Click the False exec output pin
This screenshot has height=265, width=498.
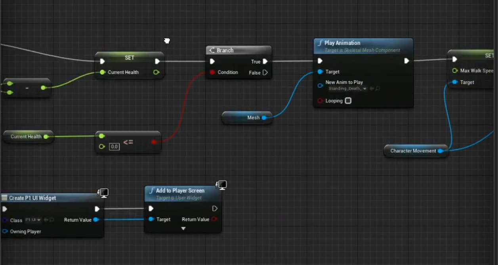point(265,72)
